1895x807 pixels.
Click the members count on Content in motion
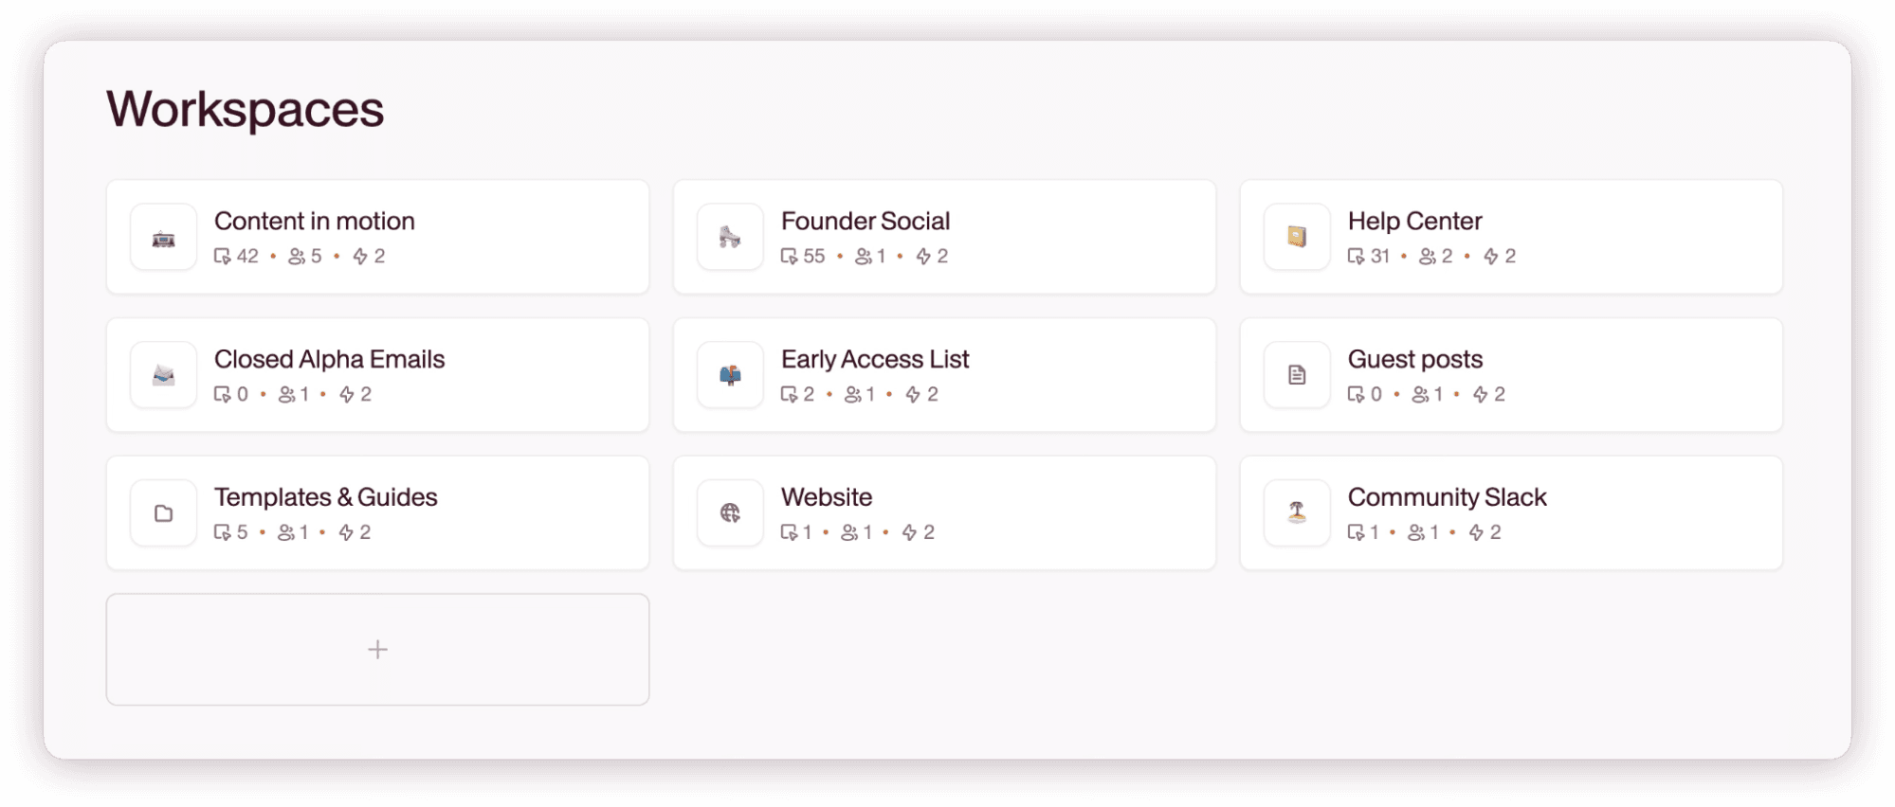click(x=305, y=257)
